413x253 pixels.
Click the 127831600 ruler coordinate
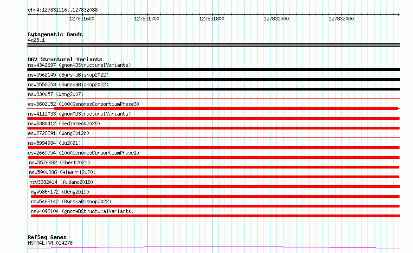(x=82, y=19)
